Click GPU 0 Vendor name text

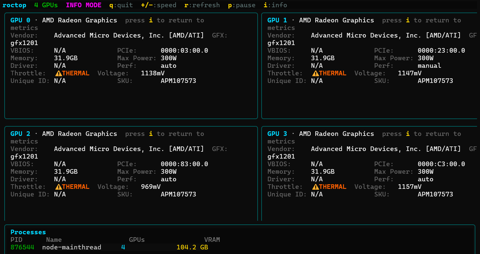[x=129, y=36]
